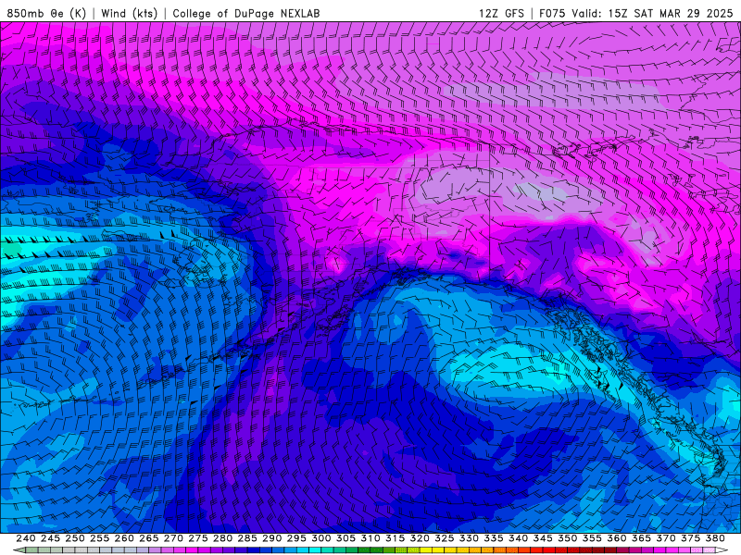The width and height of the screenshot is (741, 555).
Task: Click the 330 legend value
Action: pos(469,538)
